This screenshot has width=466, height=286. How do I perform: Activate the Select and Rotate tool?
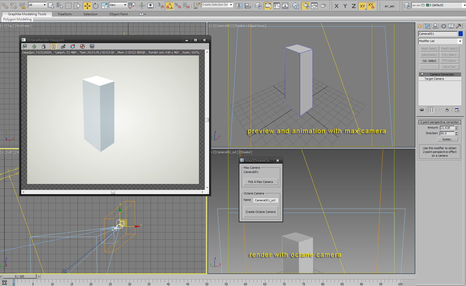(x=96, y=6)
